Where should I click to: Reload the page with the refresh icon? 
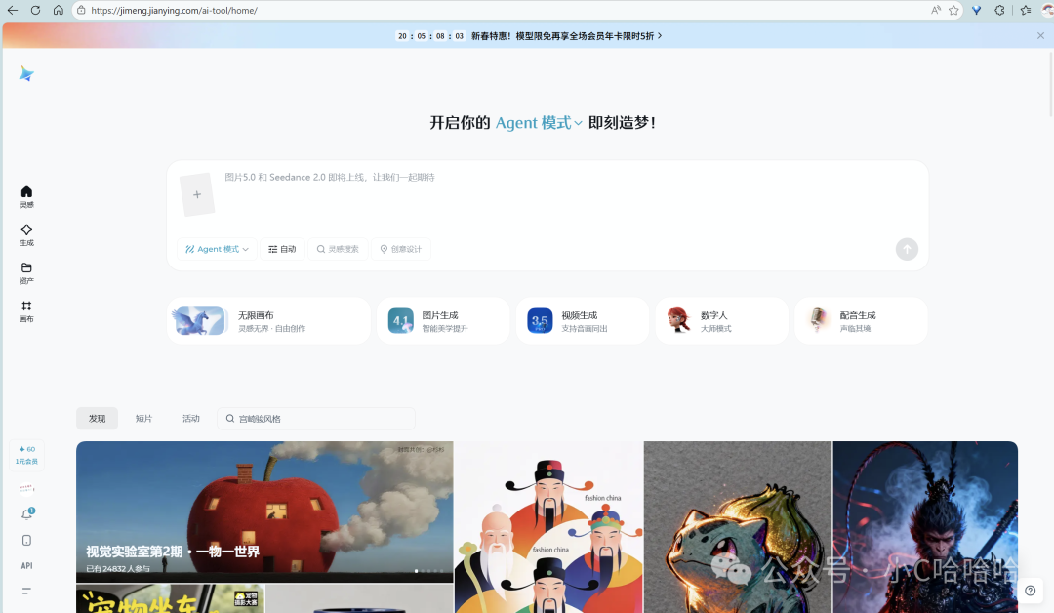click(36, 10)
